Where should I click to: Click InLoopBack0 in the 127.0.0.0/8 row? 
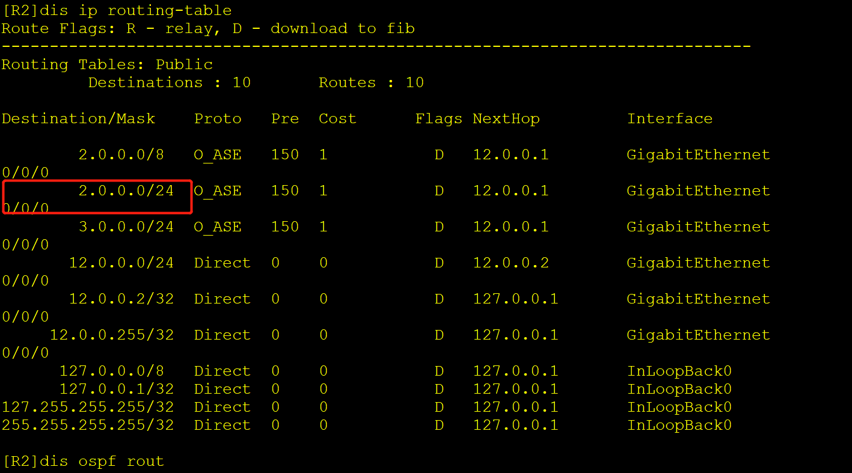click(679, 371)
